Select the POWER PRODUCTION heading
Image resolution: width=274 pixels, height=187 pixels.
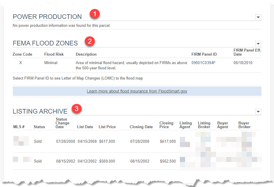[x=47, y=17]
